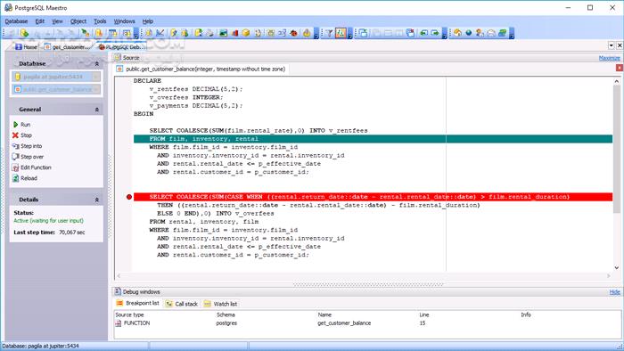Switch to the Home tab

click(26, 47)
